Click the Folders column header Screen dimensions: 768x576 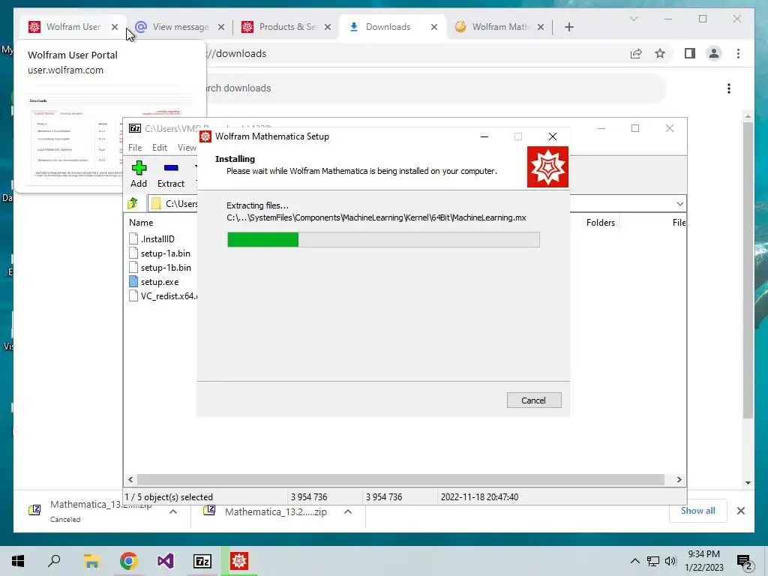click(x=601, y=222)
